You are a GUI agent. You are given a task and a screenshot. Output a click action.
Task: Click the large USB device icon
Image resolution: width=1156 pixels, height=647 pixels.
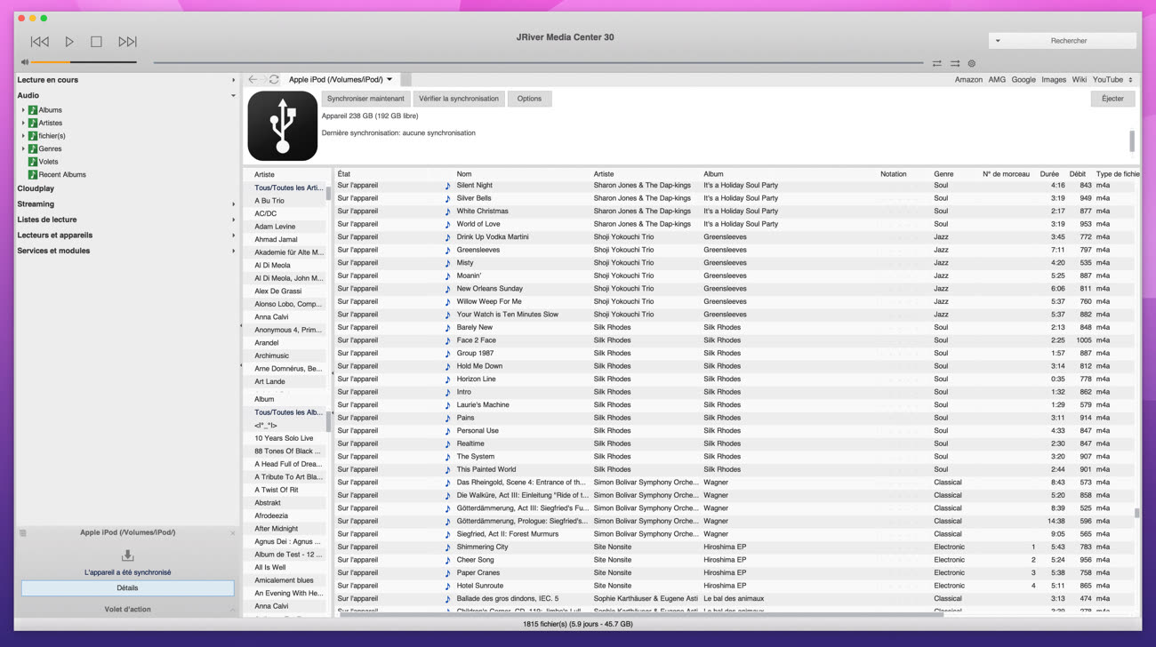282,125
